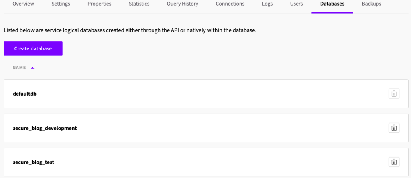Delete the secure_blog_test database
This screenshot has width=411, height=178.
coord(394,162)
